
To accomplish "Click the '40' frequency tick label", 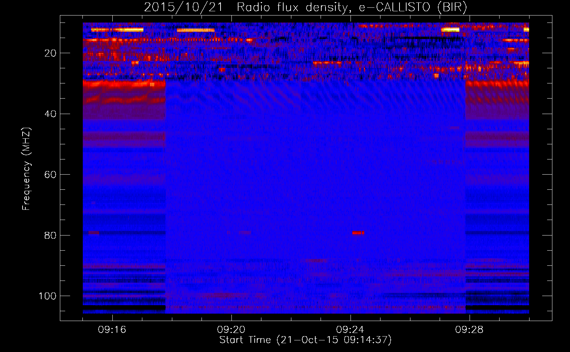I will (50, 114).
